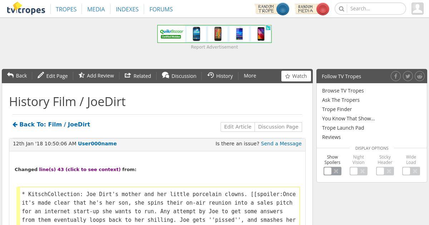429x225 pixels.
Task: Open the INDEXES menu
Action: tap(127, 9)
